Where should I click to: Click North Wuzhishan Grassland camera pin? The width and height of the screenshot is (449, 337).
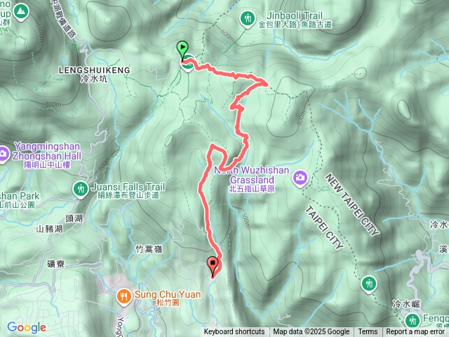click(300, 178)
